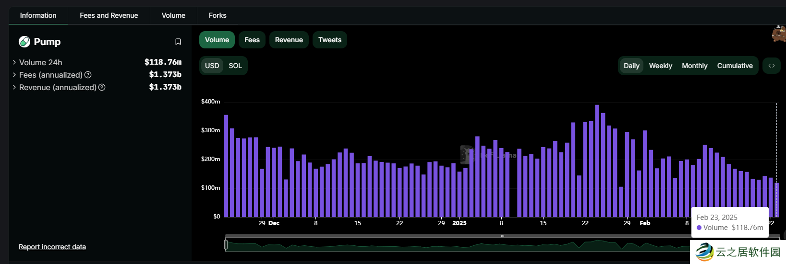The width and height of the screenshot is (786, 264).
Task: Click the Report incorrect data link
Action: coord(52,247)
